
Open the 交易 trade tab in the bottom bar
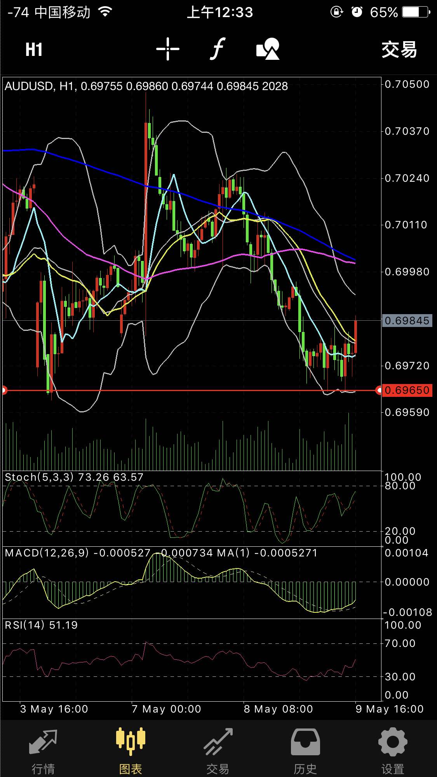tap(218, 751)
